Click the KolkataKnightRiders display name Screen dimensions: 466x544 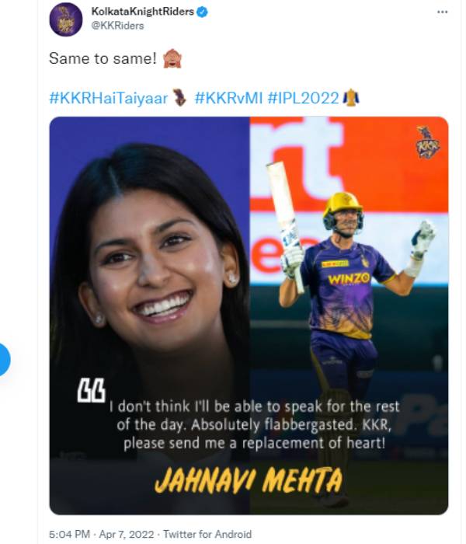[142, 12]
